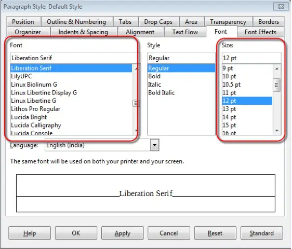Click the Apply button
This screenshot has width=292, height=249.
[122, 233]
